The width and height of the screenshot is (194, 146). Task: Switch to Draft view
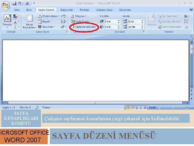[145, 108]
